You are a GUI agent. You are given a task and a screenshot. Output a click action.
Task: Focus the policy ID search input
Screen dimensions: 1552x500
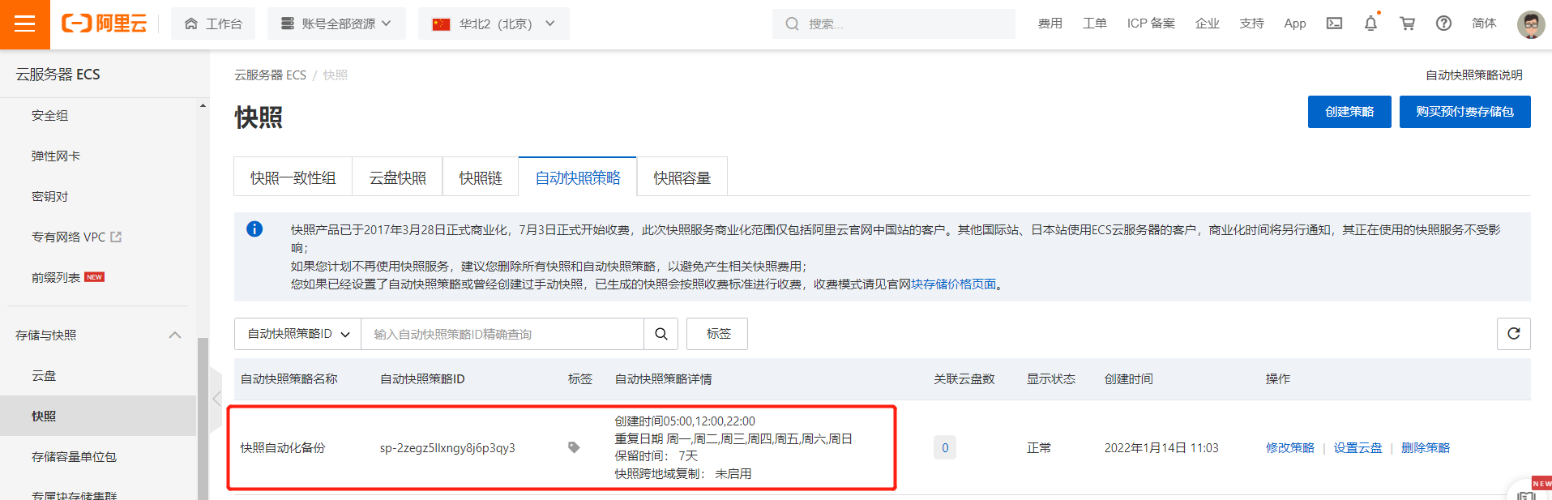click(502, 334)
